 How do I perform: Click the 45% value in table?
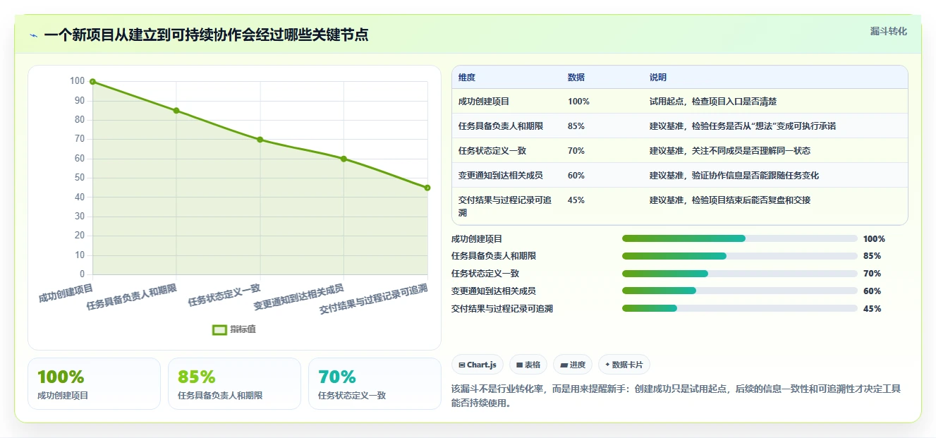tap(576, 200)
